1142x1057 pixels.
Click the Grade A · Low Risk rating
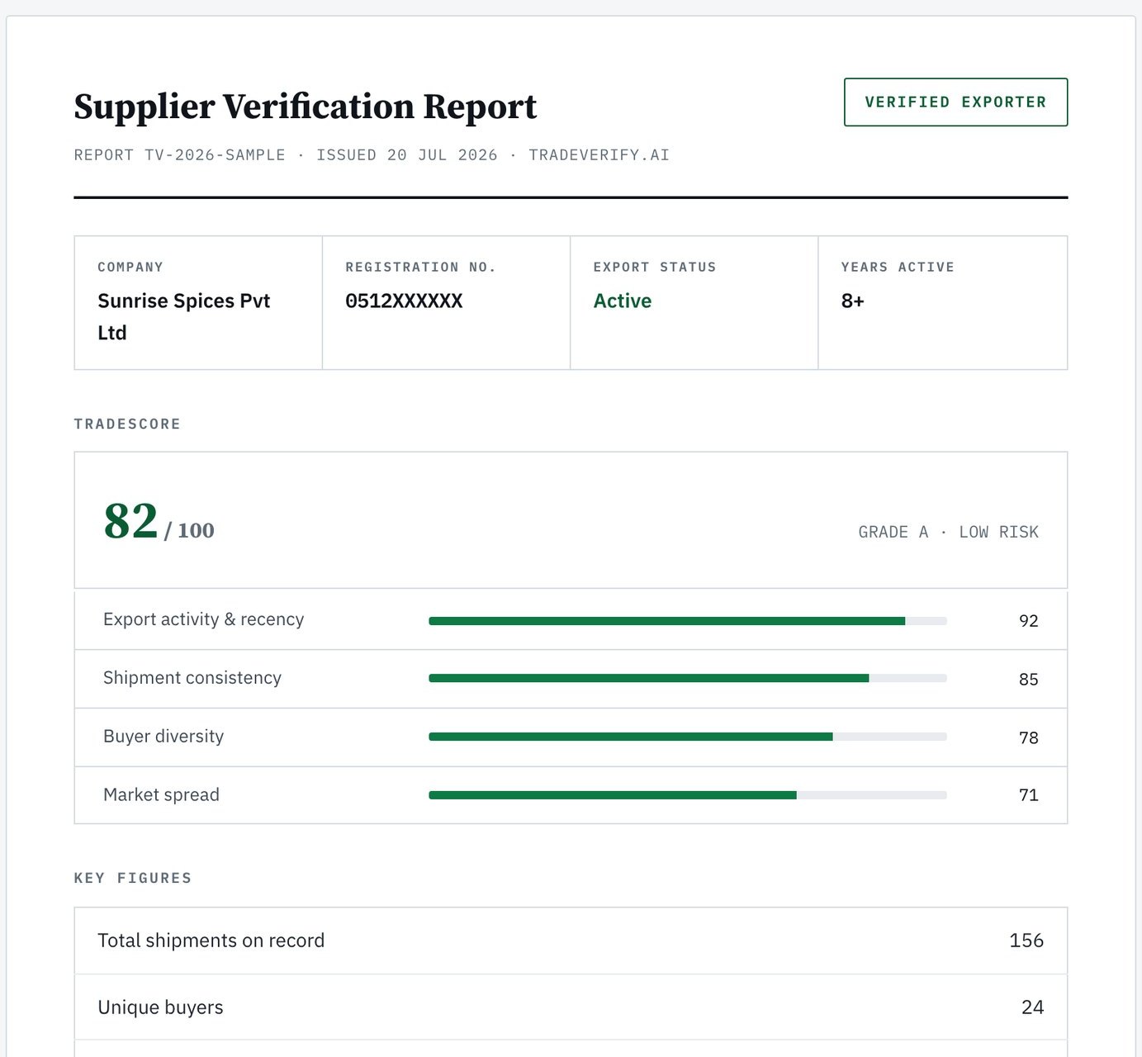click(949, 532)
